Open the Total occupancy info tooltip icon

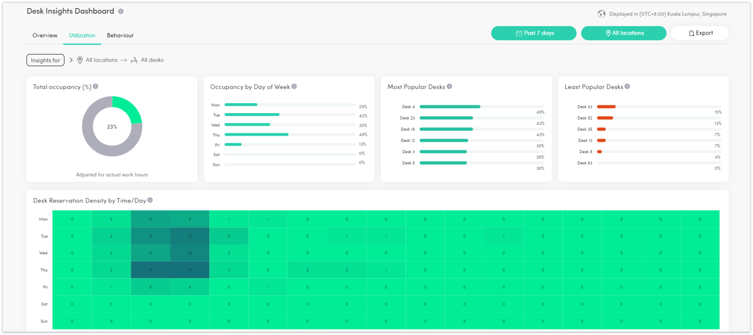point(95,86)
